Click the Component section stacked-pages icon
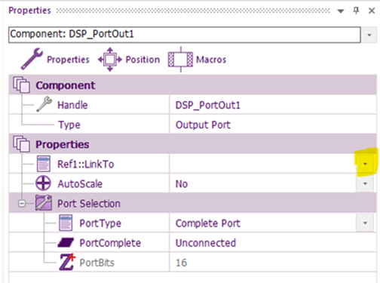This screenshot has width=380, height=283. point(21,85)
